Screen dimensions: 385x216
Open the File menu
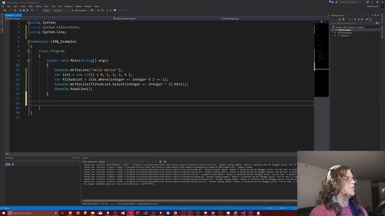[2, 7]
